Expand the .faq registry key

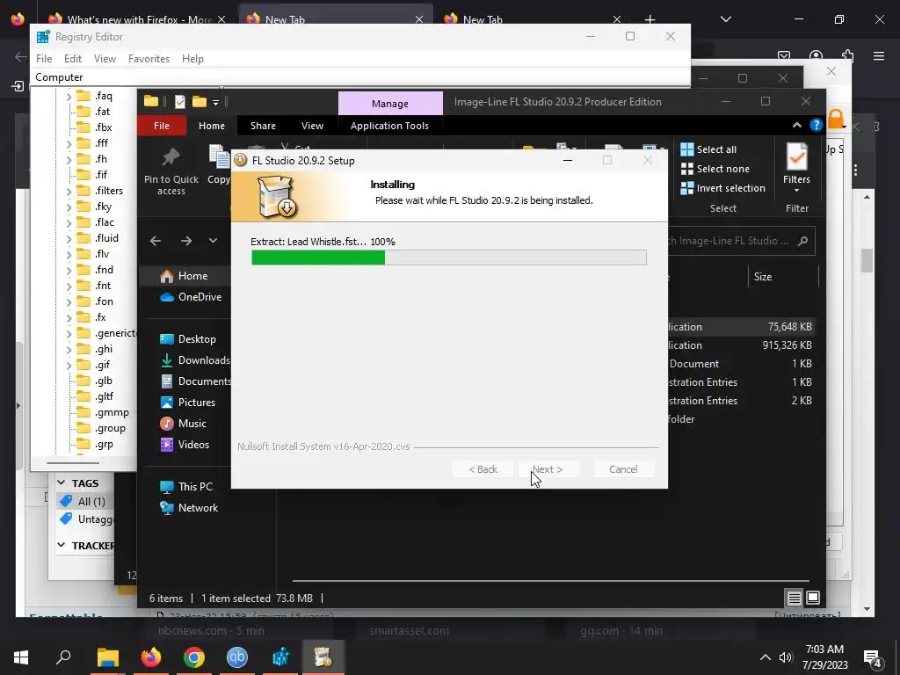[69, 97]
